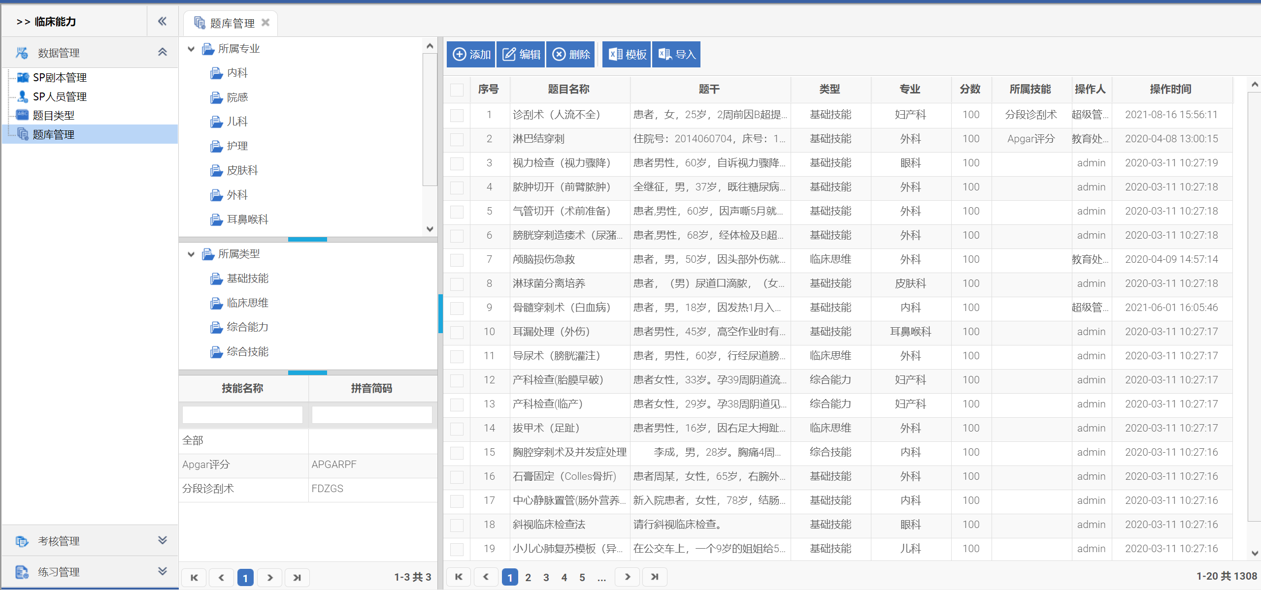Check the row for 气管切开（术前准备）
The width and height of the screenshot is (1261, 590).
coord(457,212)
